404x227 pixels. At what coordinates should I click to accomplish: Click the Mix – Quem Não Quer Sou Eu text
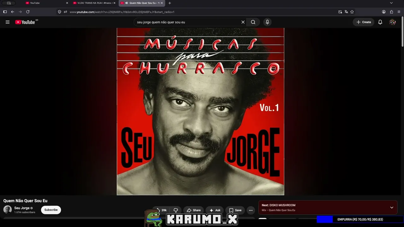click(278, 210)
